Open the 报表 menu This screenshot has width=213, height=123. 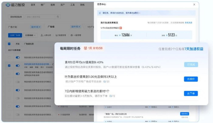pyautogui.click(x=53, y=5)
